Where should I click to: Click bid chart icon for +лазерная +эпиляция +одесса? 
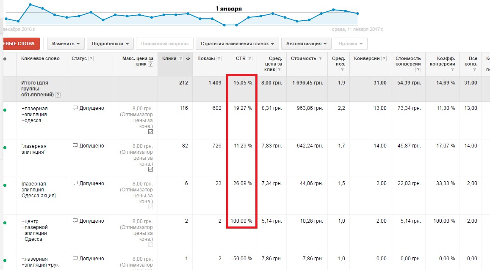(150, 132)
